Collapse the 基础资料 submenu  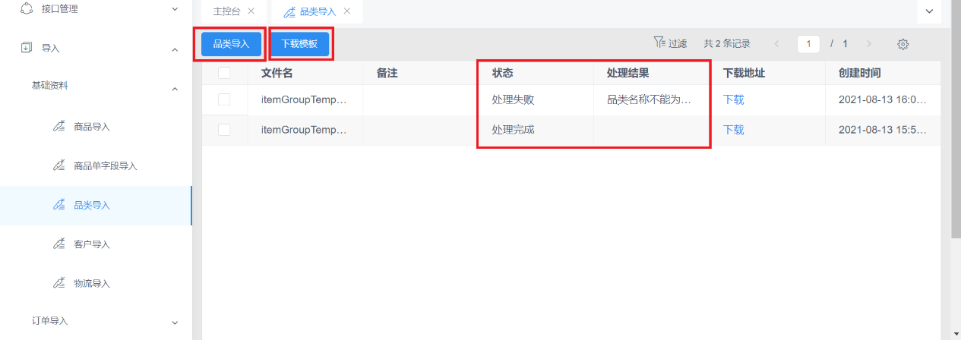tap(175, 89)
